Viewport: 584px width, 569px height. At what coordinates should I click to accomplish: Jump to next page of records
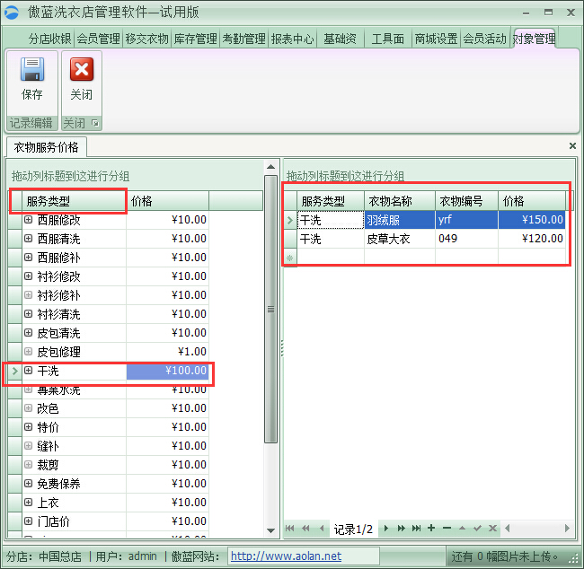(x=401, y=528)
